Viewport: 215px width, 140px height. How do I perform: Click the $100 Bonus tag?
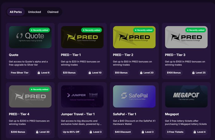click(x=174, y=73)
